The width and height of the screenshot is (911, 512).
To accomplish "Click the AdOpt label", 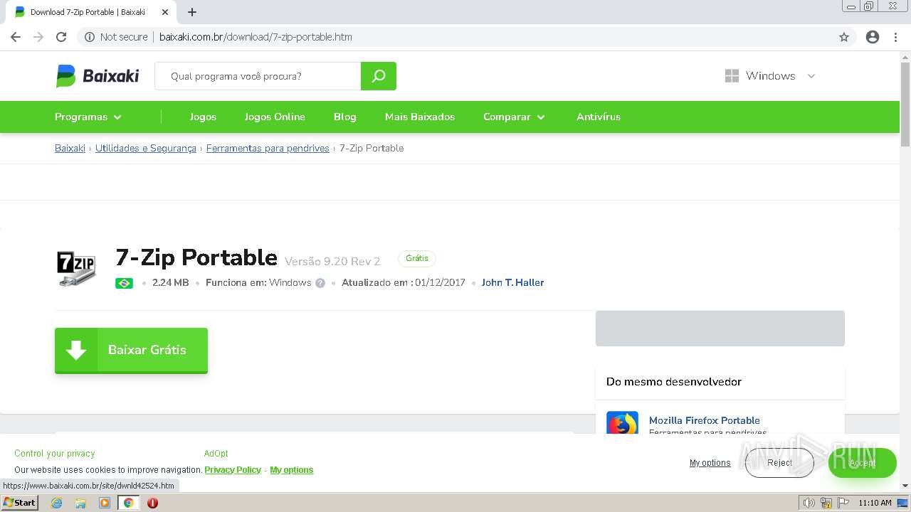I will (216, 454).
